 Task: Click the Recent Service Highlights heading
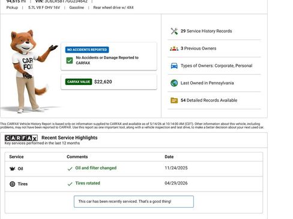click(70, 138)
